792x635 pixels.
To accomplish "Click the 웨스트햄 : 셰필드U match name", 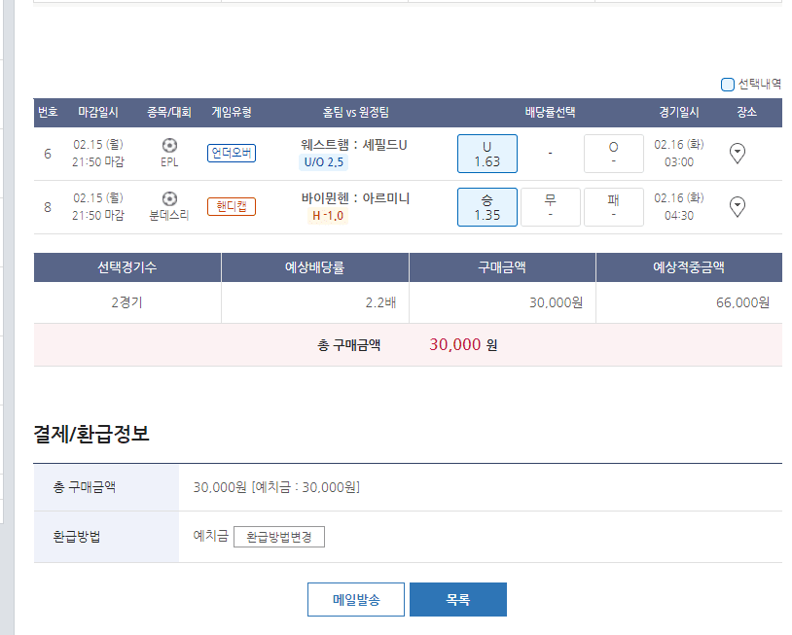I will [x=354, y=145].
